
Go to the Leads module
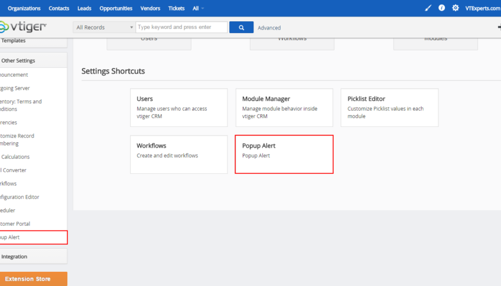point(84,8)
